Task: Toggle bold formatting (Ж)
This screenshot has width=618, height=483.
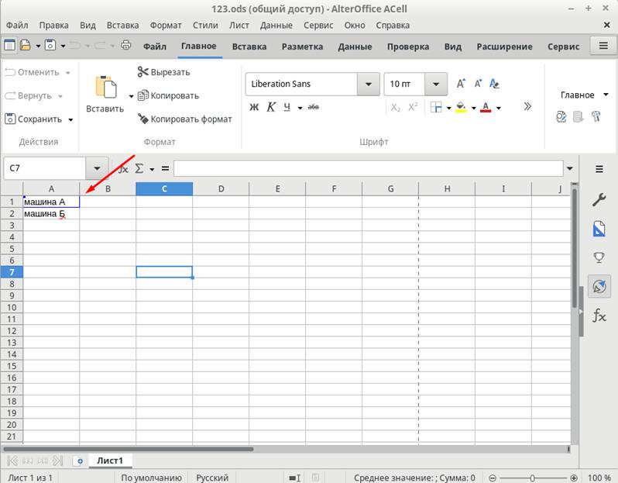Action: click(253, 107)
